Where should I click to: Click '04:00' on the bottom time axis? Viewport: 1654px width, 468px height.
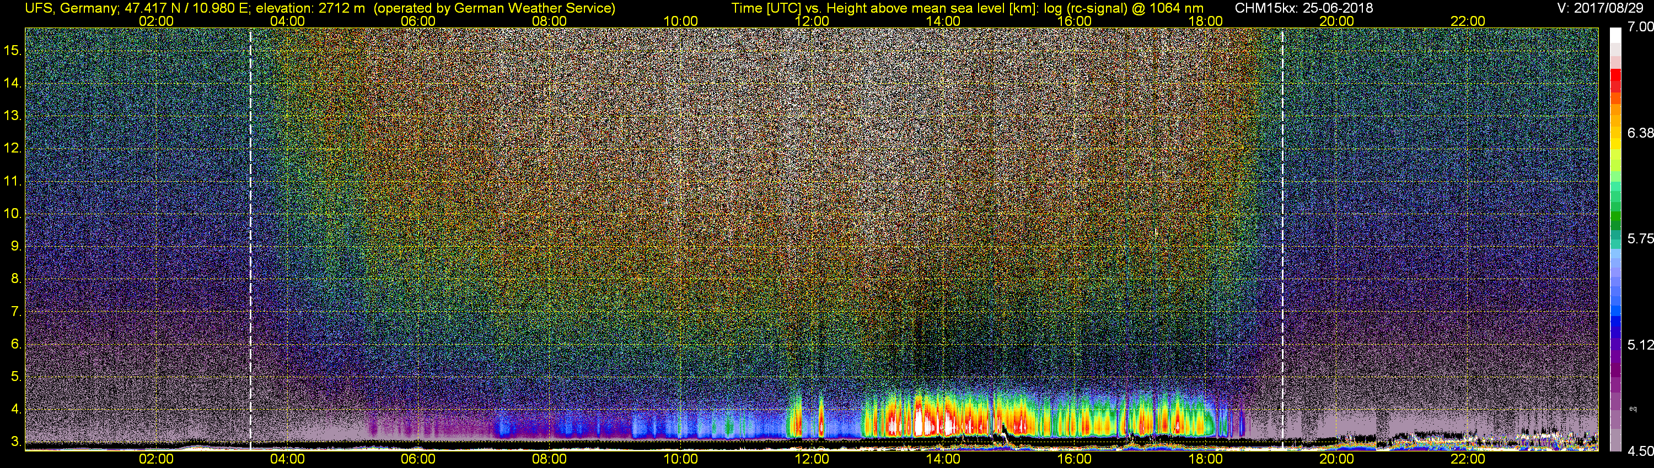287,459
